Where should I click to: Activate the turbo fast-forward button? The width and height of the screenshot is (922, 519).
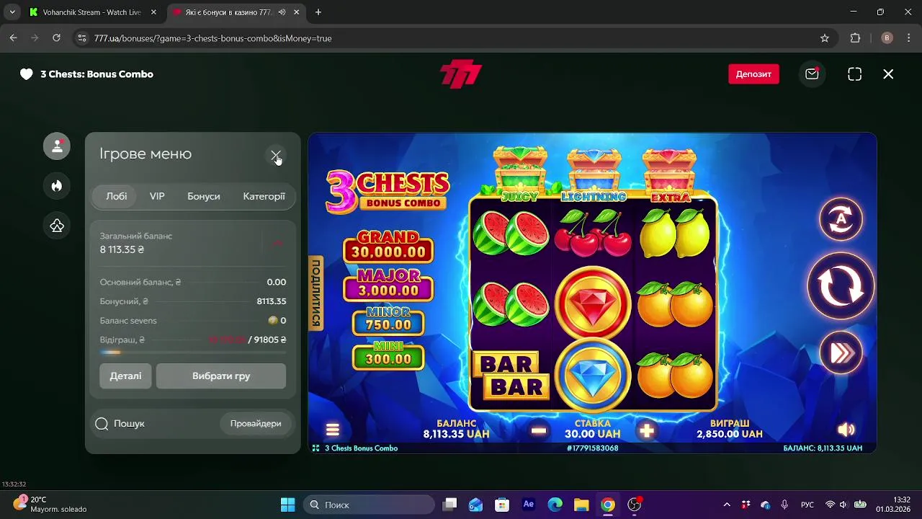841,352
